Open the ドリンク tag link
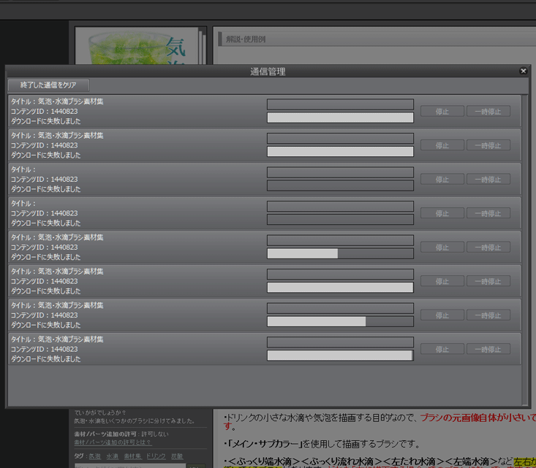 click(156, 456)
